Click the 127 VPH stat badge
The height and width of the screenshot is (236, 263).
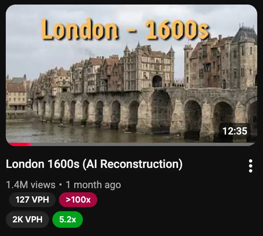click(x=32, y=200)
